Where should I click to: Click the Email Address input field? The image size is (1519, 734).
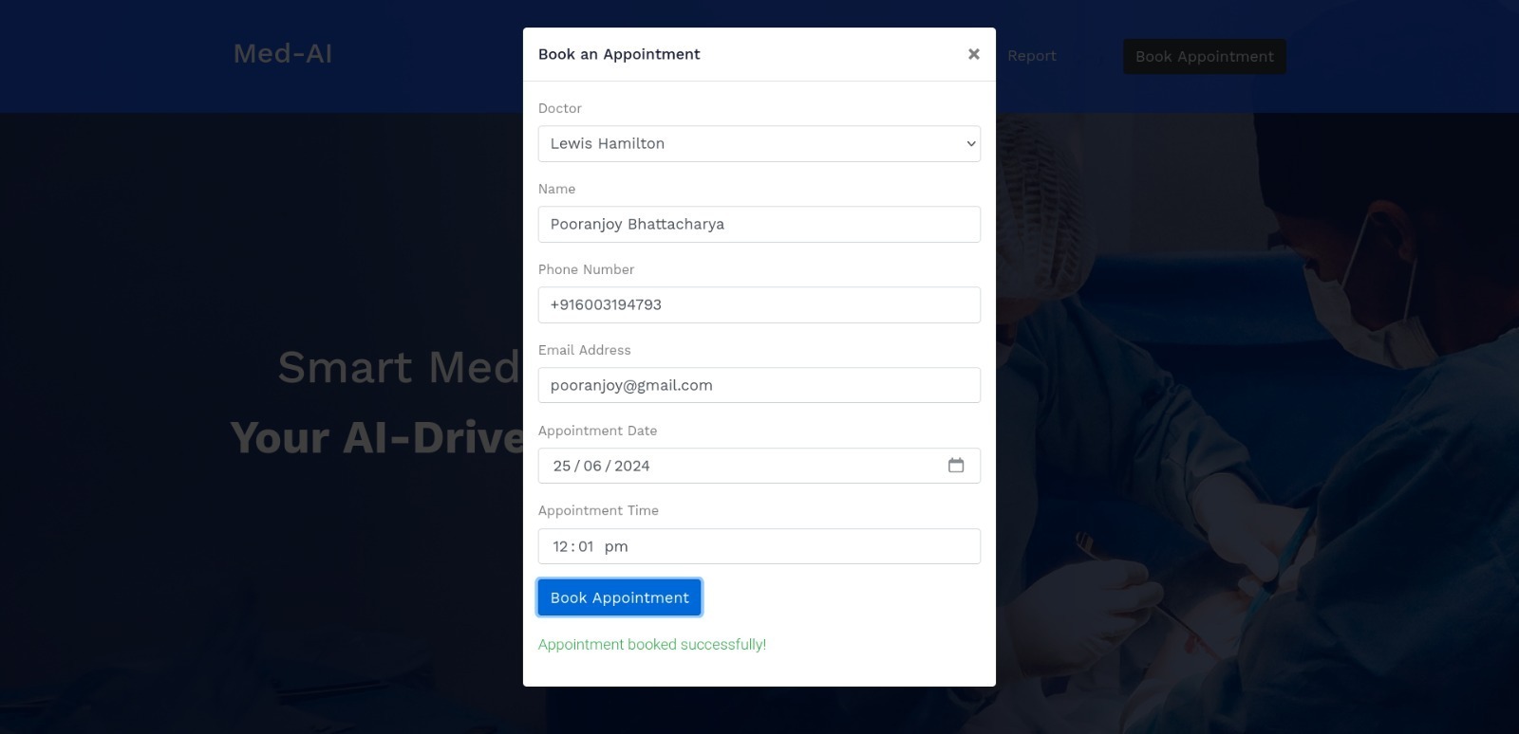pyautogui.click(x=759, y=386)
